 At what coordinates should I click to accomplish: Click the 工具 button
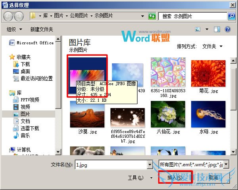135,178
